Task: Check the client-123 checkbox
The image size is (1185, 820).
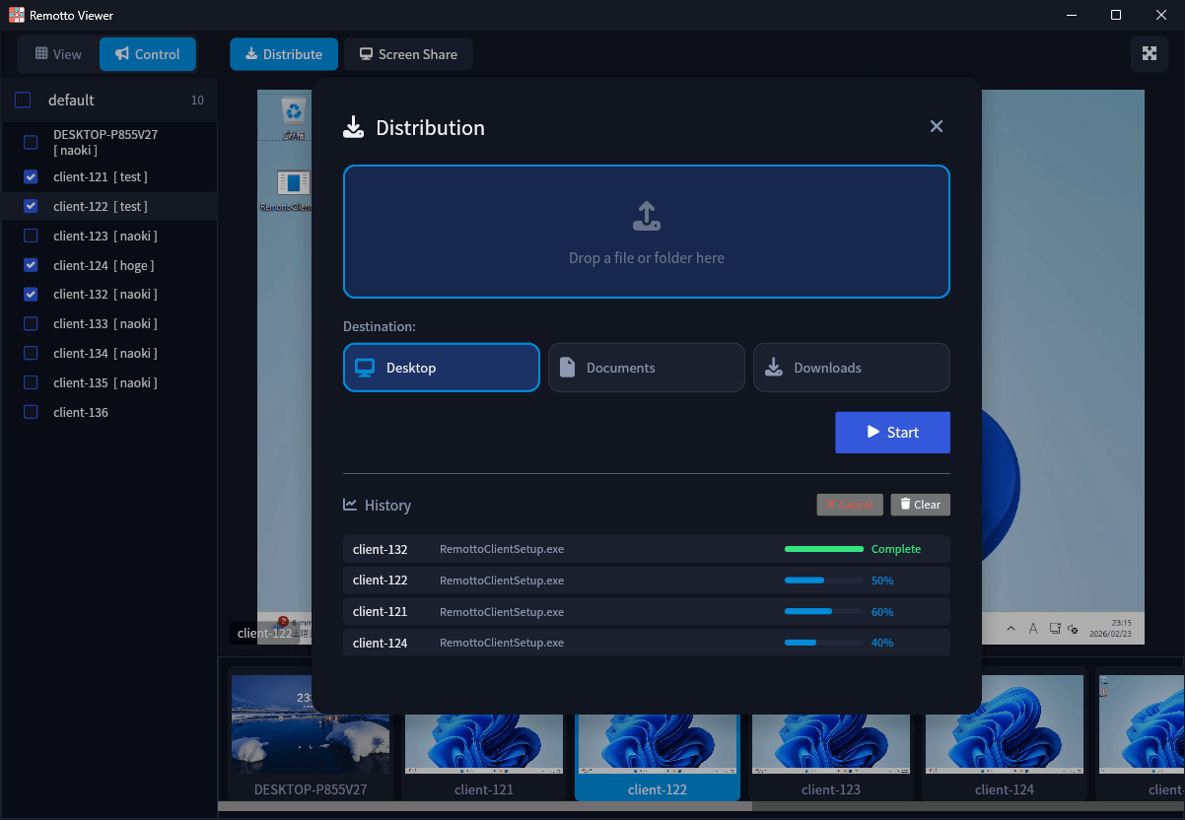Action: 31,236
